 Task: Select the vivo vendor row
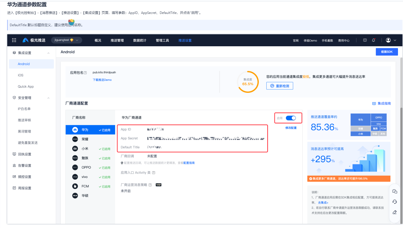pos(90,177)
